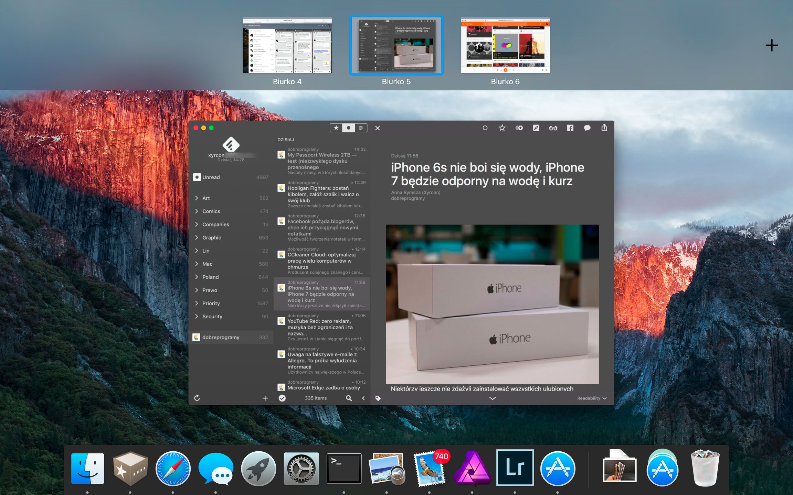Image resolution: width=793 pixels, height=495 pixels.
Task: Refresh feeds with the reload icon
Action: 197,398
